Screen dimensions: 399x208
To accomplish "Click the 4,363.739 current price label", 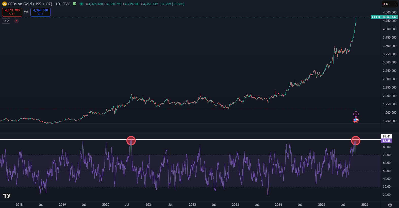I will pos(389,17).
